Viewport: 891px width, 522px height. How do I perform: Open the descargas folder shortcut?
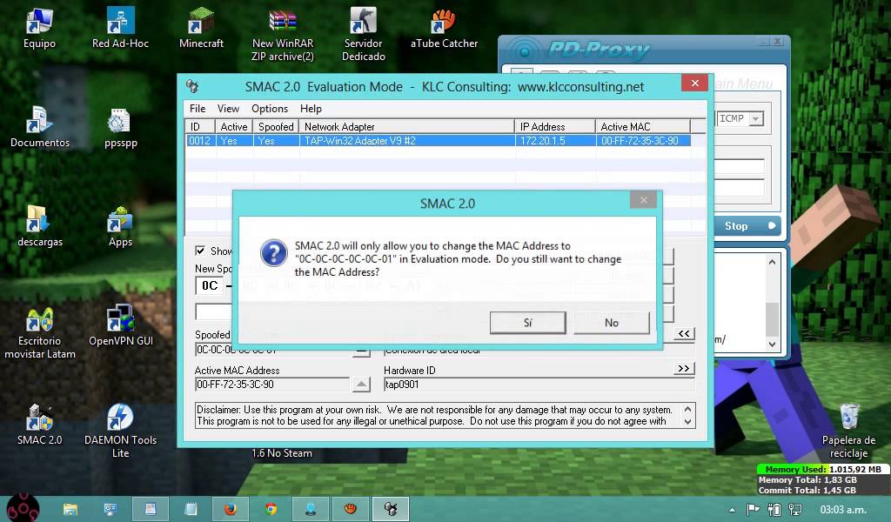(40, 227)
